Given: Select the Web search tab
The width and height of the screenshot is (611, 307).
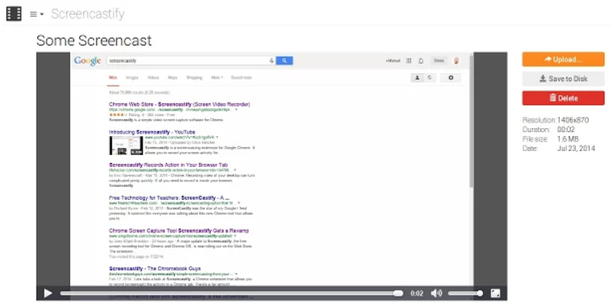Looking at the screenshot, I should [x=112, y=78].
